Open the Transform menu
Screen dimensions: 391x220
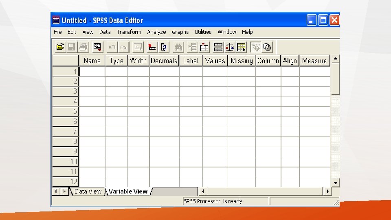129,32
